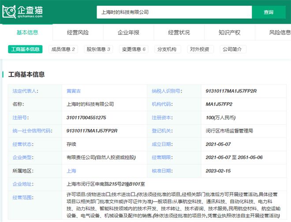
Task: Select the 变更信息 6 sub-tab
Action: [134, 49]
